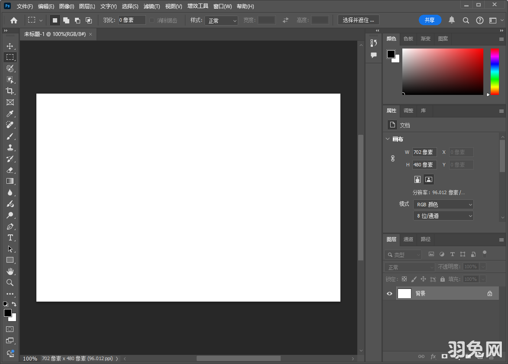The image size is (508, 364).
Task: Open the 样式 style dropdown showing 正常
Action: (x=221, y=21)
